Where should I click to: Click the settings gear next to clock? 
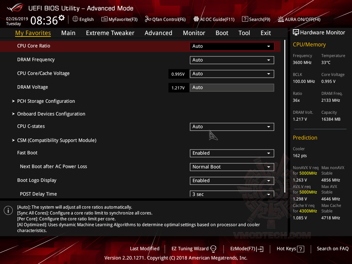coord(62,18)
